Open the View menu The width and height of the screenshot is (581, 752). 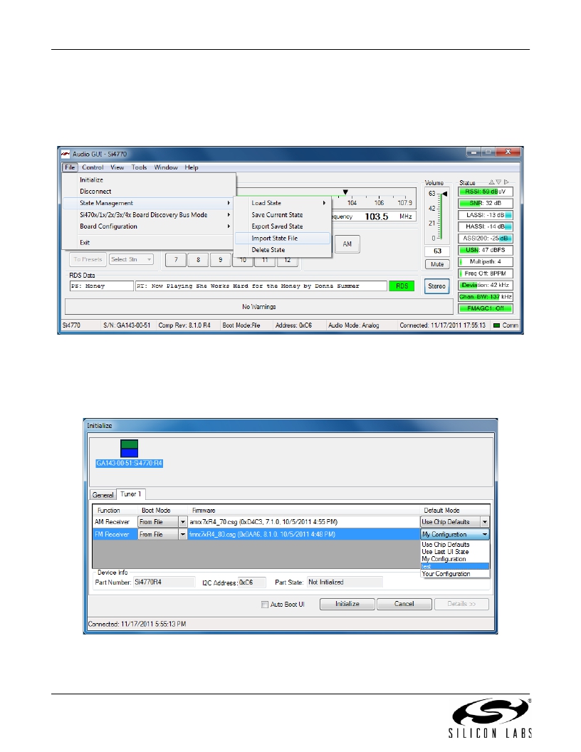pyautogui.click(x=117, y=167)
